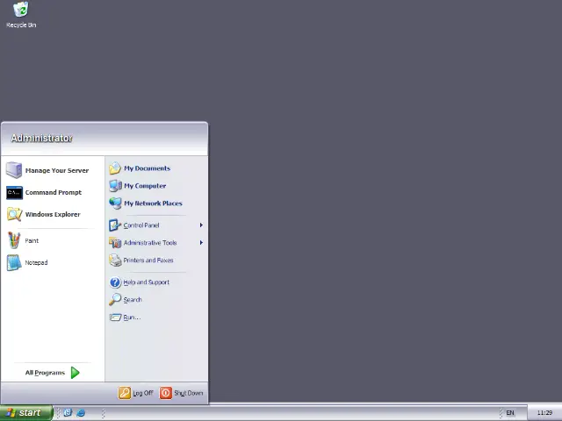
Task: Click the My Documents folder icon
Action: 115,168
